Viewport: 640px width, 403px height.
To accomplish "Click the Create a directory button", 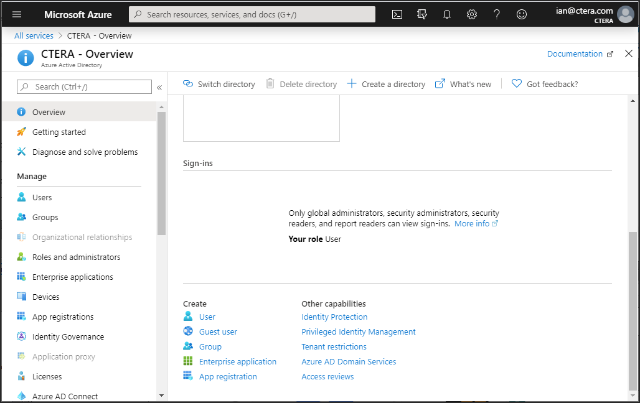I will (x=386, y=84).
